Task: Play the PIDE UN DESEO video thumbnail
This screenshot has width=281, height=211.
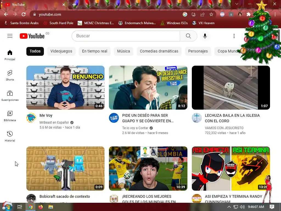Action: pyautogui.click(x=148, y=88)
